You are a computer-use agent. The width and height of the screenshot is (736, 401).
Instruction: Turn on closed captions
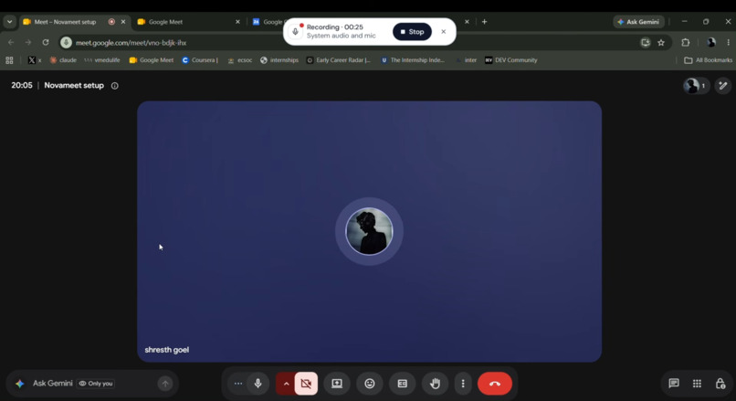(x=403, y=384)
